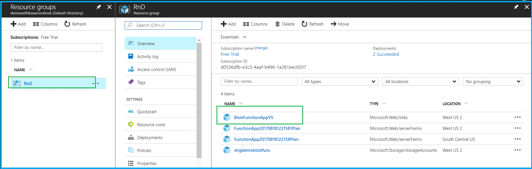The width and height of the screenshot is (532, 169).
Task: Open the No grouping dropdown
Action: 493,82
